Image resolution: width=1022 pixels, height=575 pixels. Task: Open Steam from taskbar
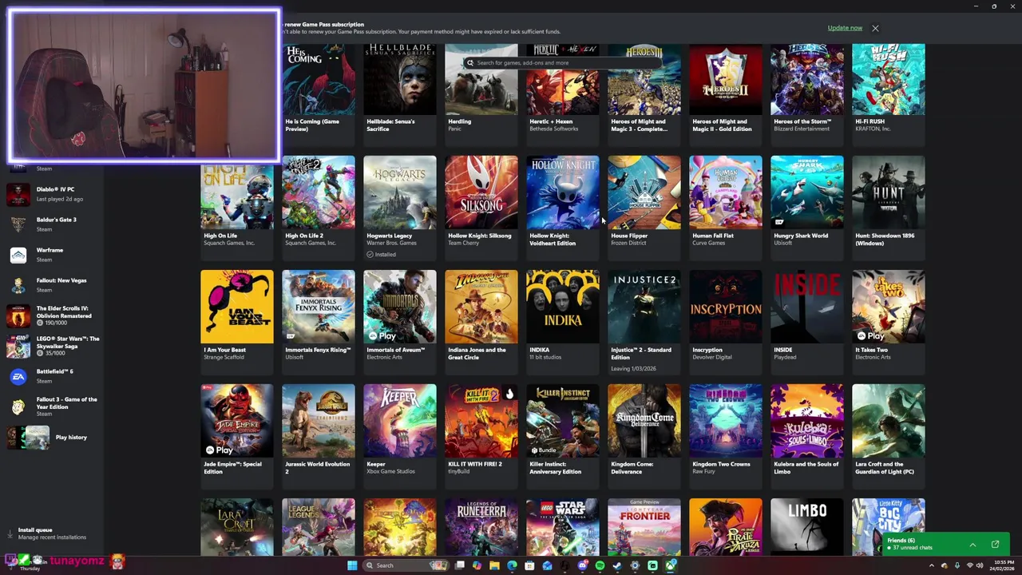coord(617,565)
